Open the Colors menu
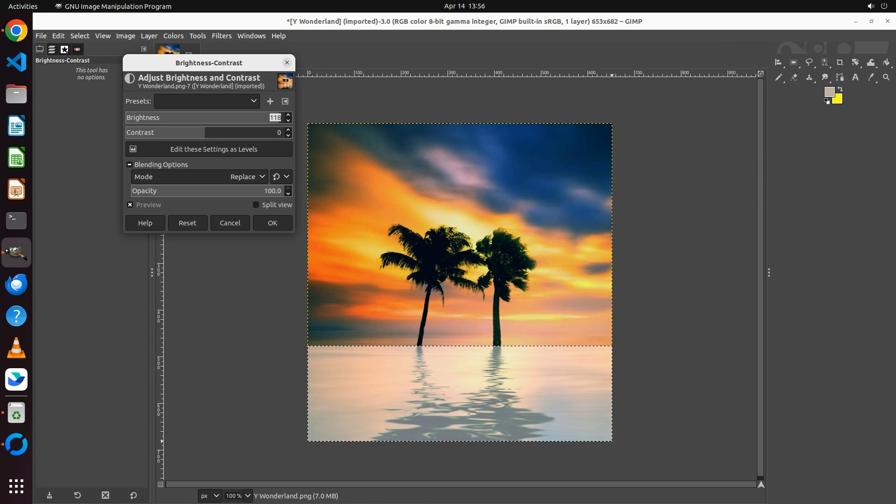 click(x=173, y=36)
